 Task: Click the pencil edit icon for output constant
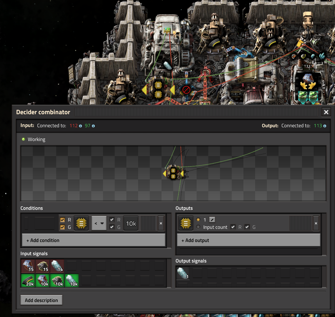pyautogui.click(x=212, y=220)
